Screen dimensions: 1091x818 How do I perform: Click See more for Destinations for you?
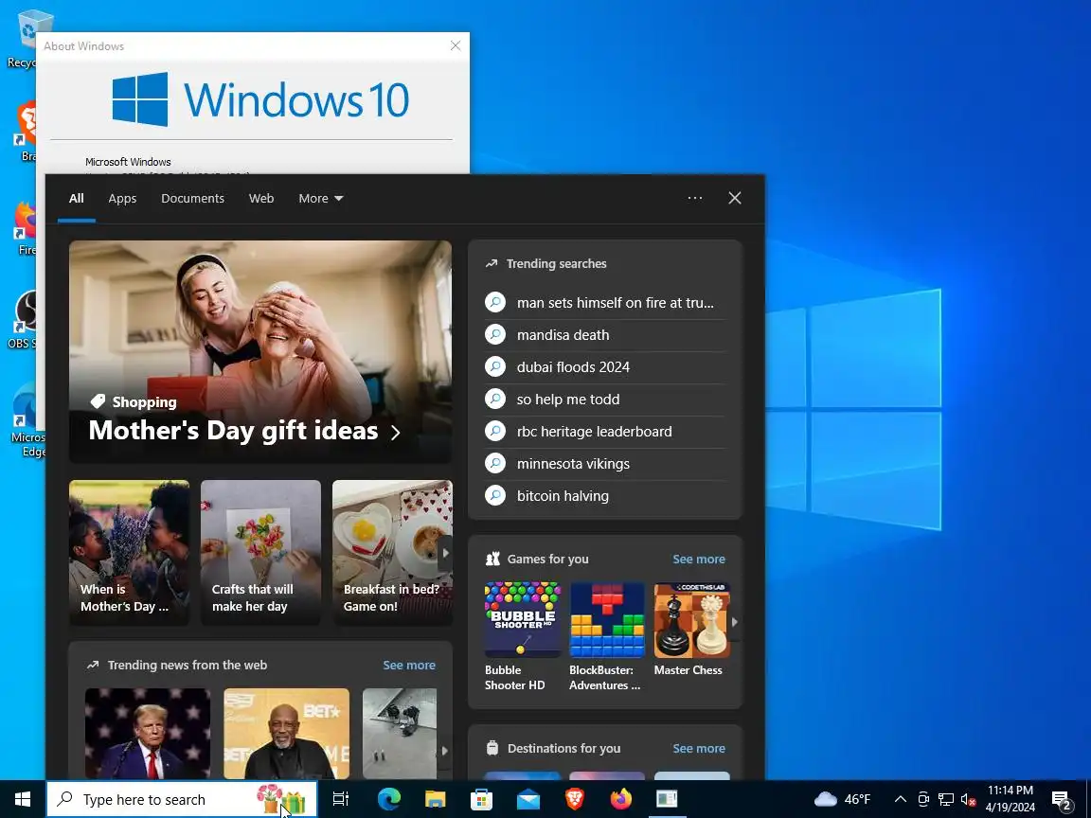(699, 749)
